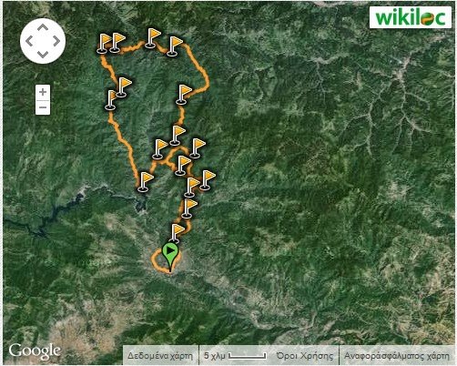Toggle the 5 χλμ scale units
The width and height of the screenshot is (457, 366).
tap(236, 355)
